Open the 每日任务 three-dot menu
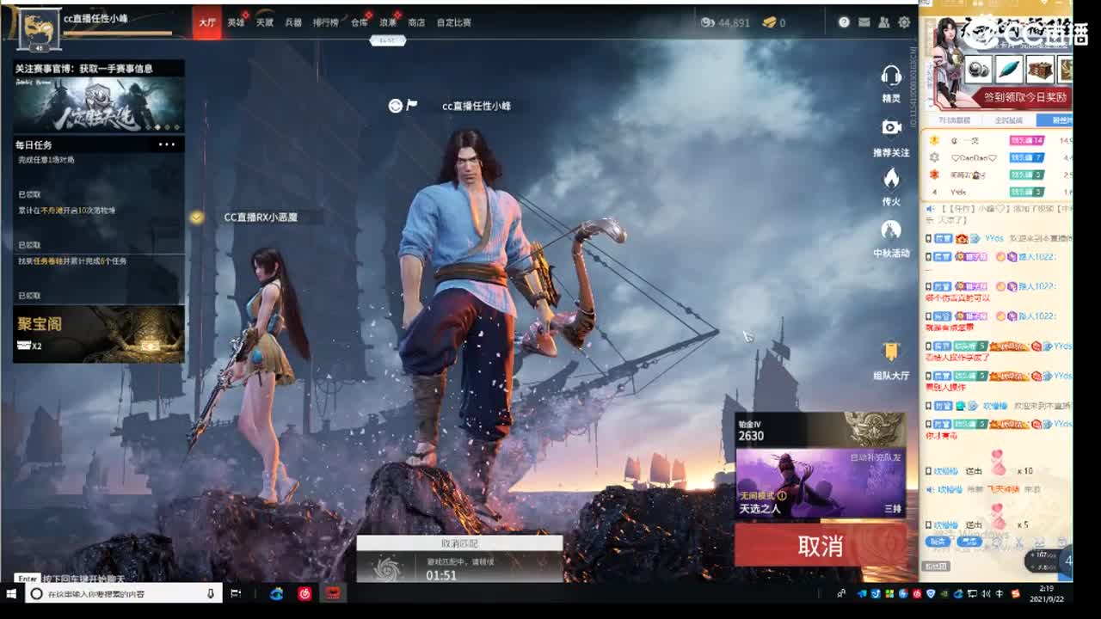The height and width of the screenshot is (619, 1101). coord(167,144)
